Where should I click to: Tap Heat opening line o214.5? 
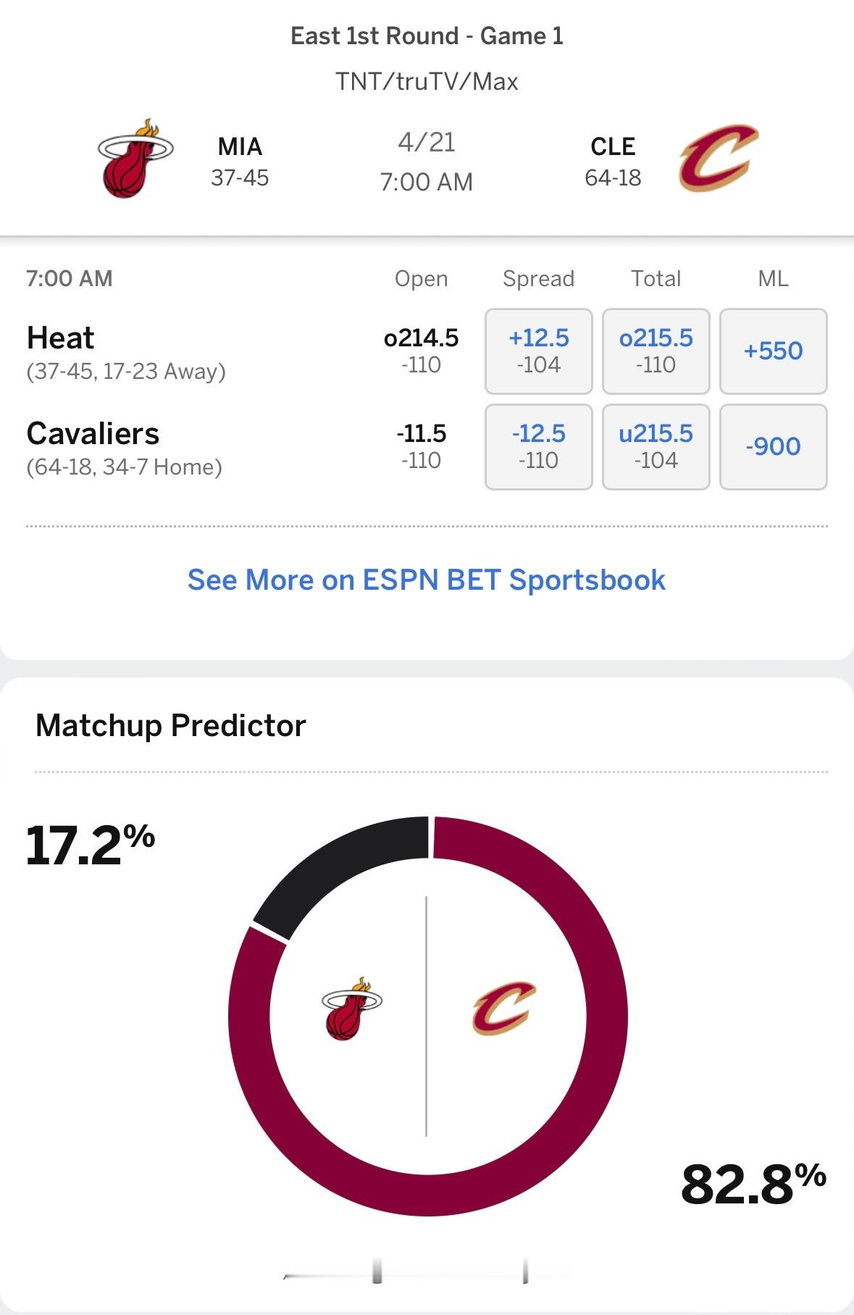pyautogui.click(x=421, y=338)
